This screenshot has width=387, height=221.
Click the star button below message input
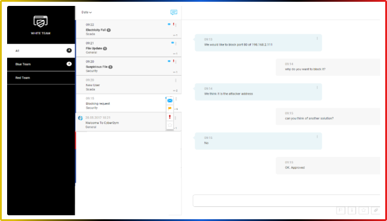tap(363, 210)
